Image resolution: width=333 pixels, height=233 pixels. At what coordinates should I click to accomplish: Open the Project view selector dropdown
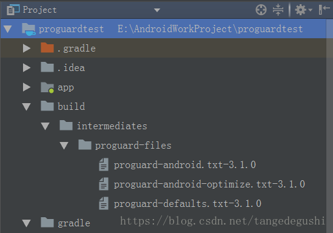coord(157,10)
